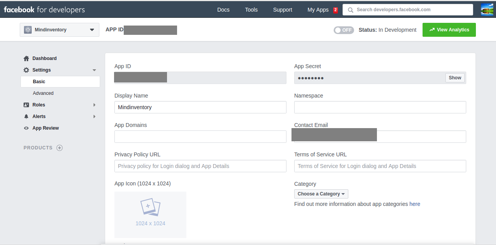Select the Advanced settings item
Screen dimensions: 496x245
click(x=43, y=93)
